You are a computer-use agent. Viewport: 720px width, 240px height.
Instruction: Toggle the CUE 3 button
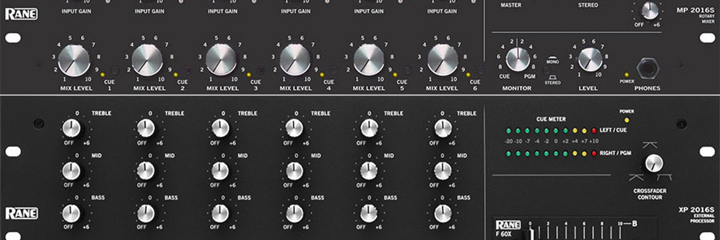pyautogui.click(x=260, y=70)
